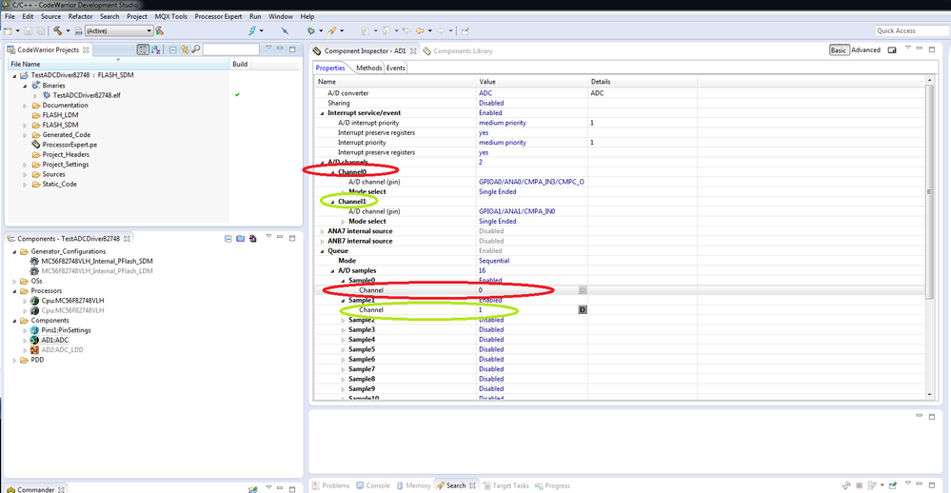Select MC56F82748VLH_Internal_PFlash_SDM configuration

click(97, 262)
